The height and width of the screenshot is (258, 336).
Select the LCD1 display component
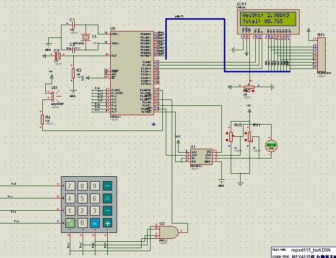tap(268, 22)
